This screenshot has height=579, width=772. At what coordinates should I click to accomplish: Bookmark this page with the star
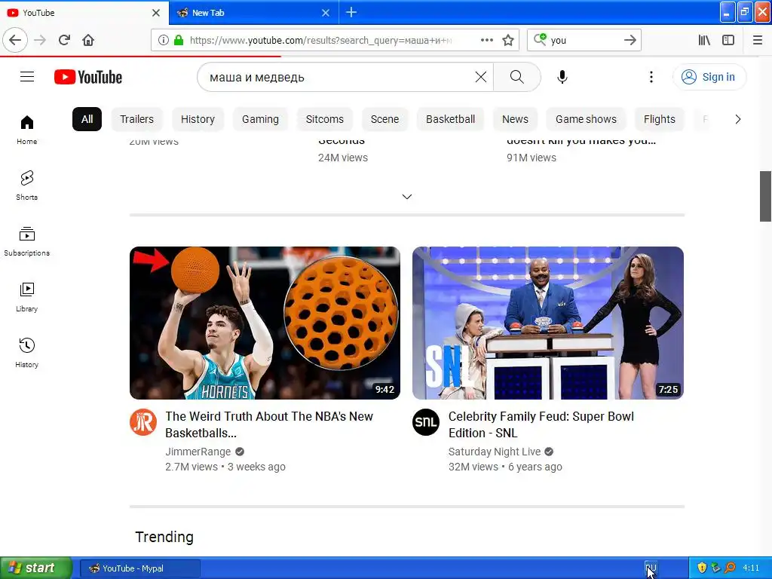(x=508, y=40)
